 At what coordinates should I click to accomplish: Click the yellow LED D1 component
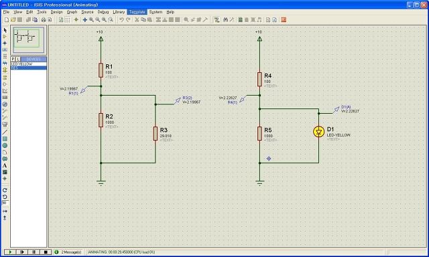[x=319, y=132]
